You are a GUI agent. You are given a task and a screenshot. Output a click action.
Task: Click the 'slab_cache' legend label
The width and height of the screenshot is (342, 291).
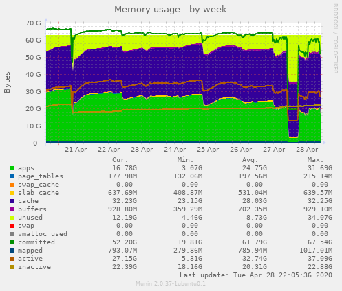click(x=39, y=193)
